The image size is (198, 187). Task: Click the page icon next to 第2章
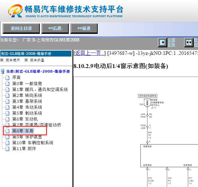8,96
